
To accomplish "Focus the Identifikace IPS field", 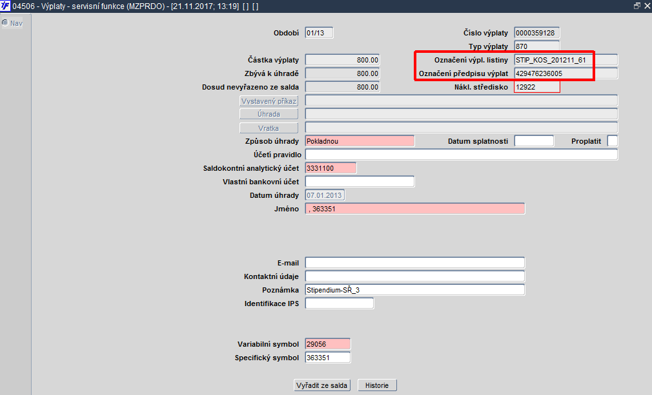I will coord(340,303).
